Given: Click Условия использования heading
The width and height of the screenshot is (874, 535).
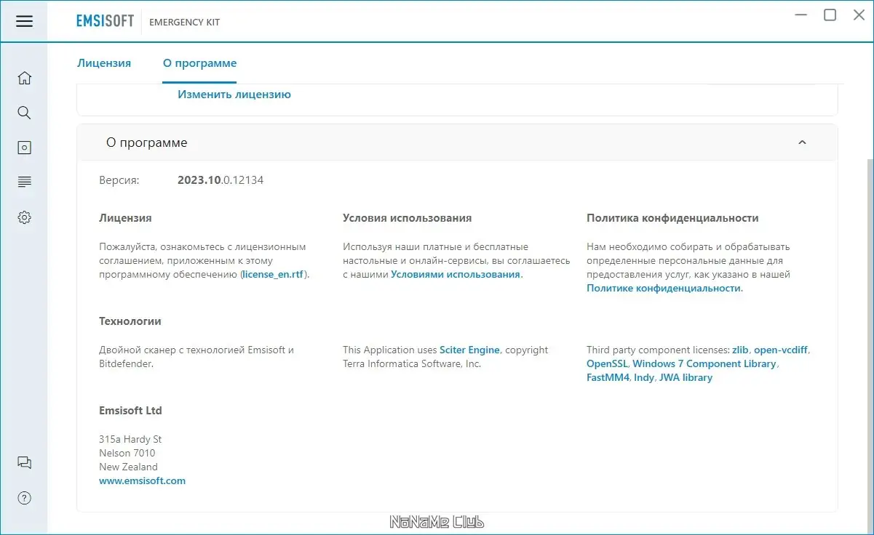Looking at the screenshot, I should pos(407,218).
